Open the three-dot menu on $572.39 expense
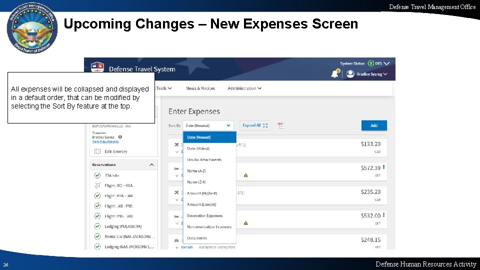Image resolution: width=480 pixels, height=270 pixels. point(383,167)
